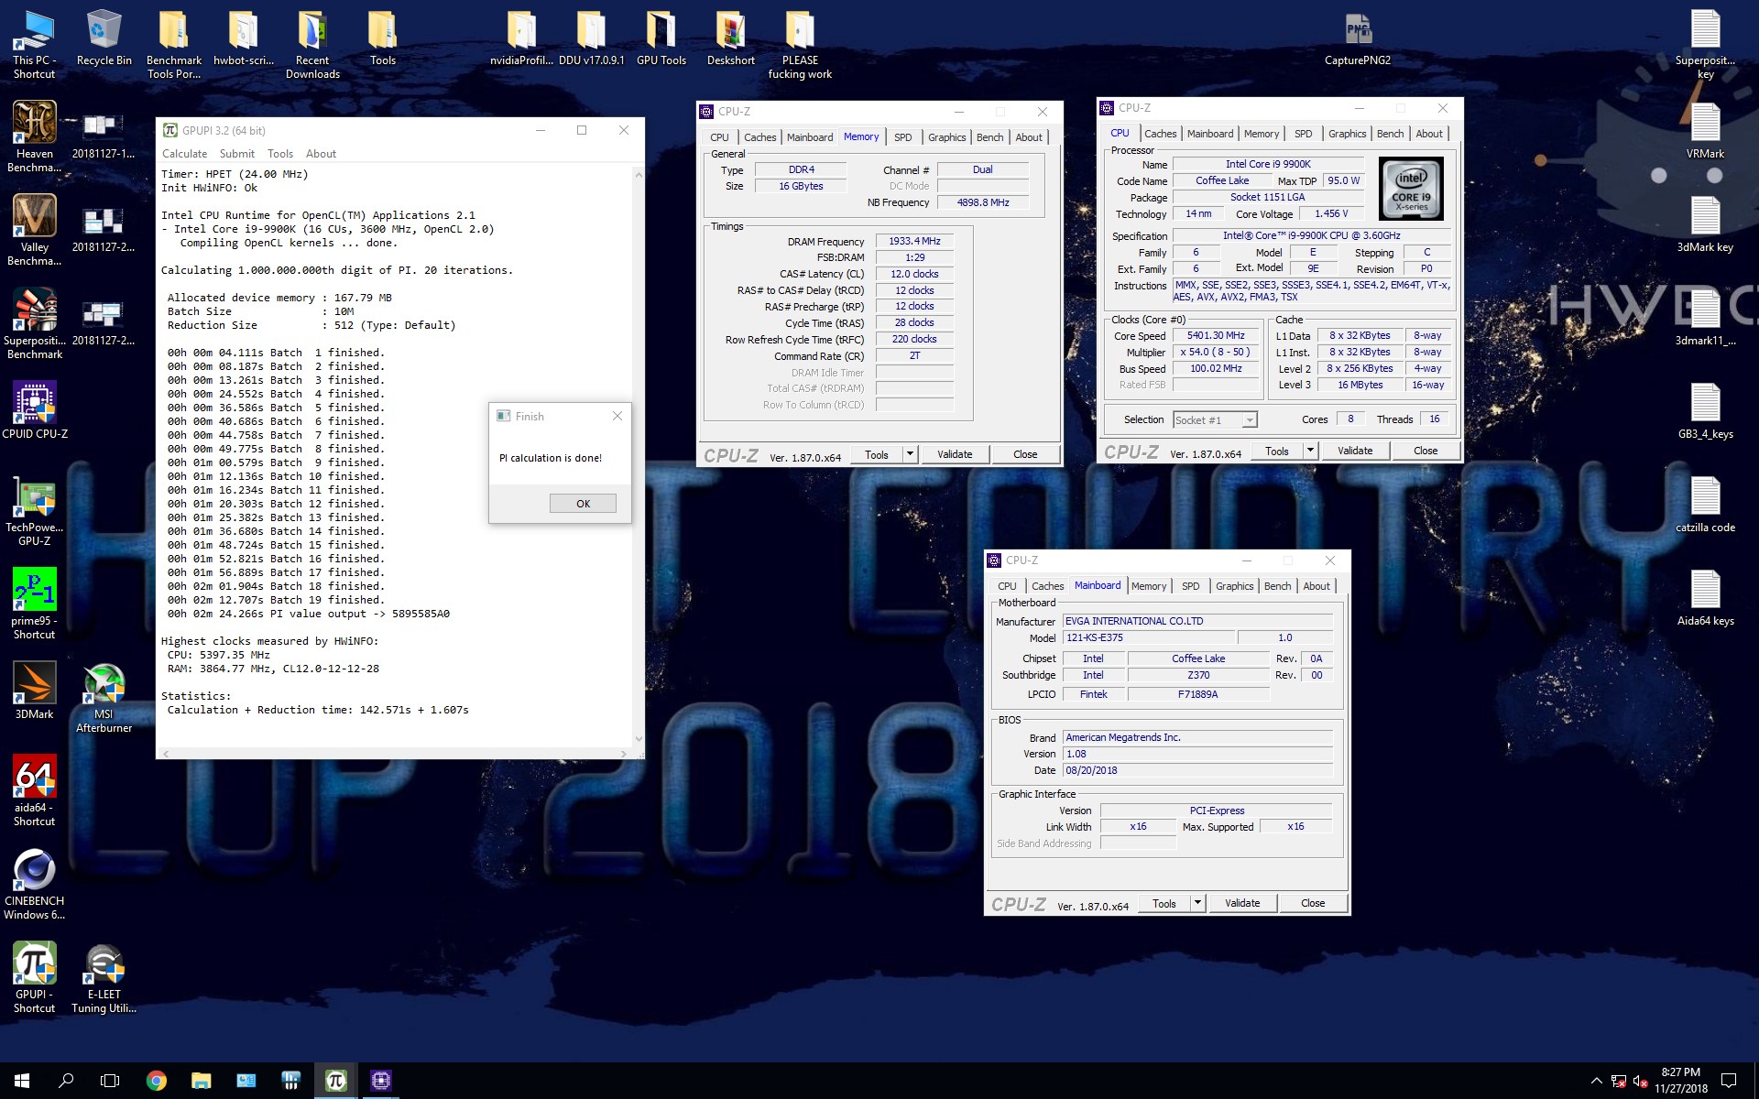Open the Deskshort folder icon
Screen dimensions: 1759x1099
pos(731,38)
